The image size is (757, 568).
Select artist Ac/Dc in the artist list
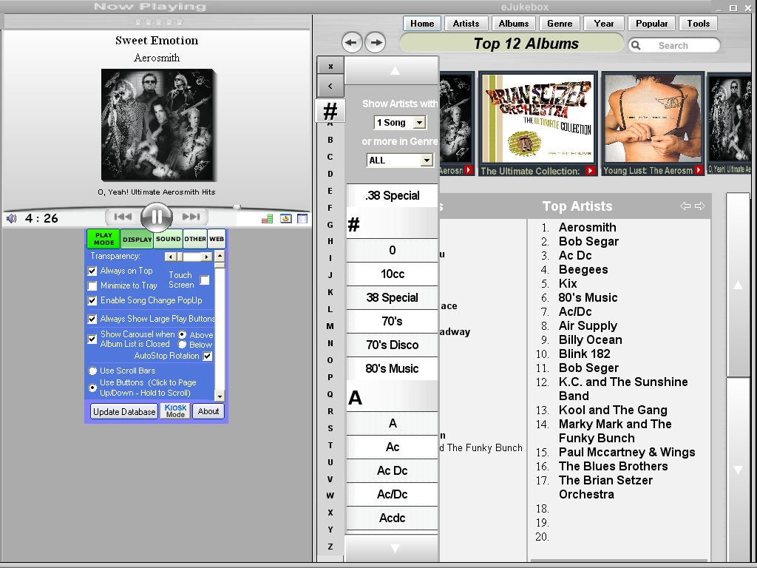(x=392, y=495)
